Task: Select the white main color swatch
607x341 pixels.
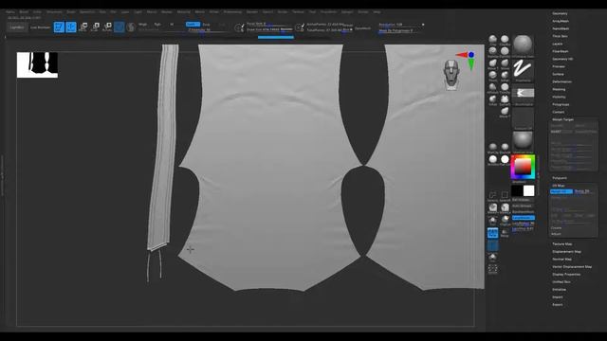Action: tap(529, 190)
